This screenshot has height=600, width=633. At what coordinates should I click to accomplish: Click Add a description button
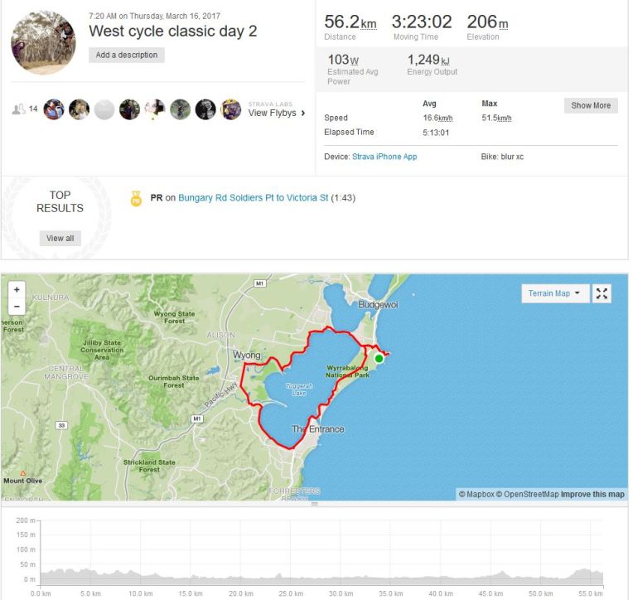pos(127,55)
